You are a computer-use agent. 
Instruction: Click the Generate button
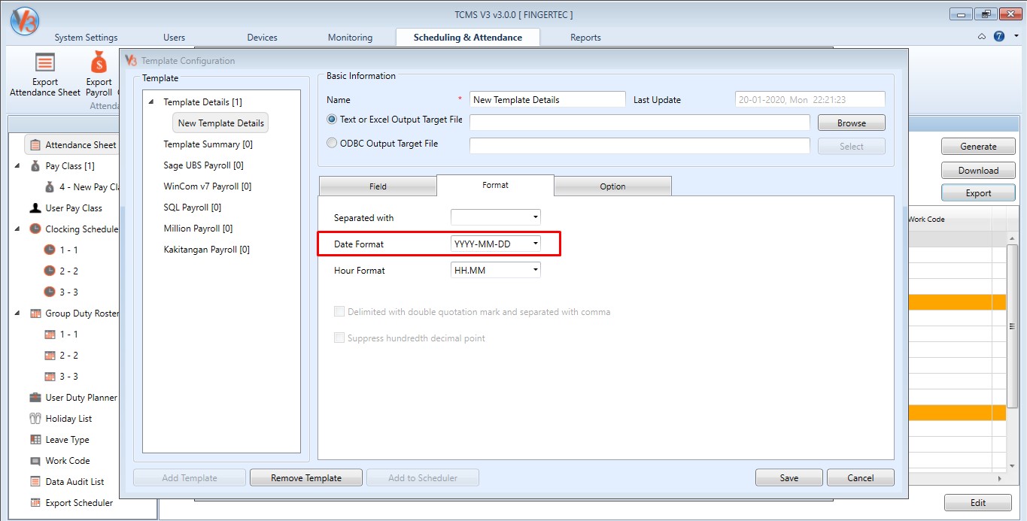pyautogui.click(x=978, y=147)
